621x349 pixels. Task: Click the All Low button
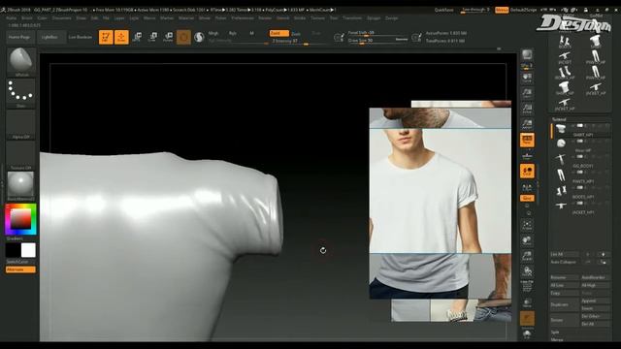(565, 285)
